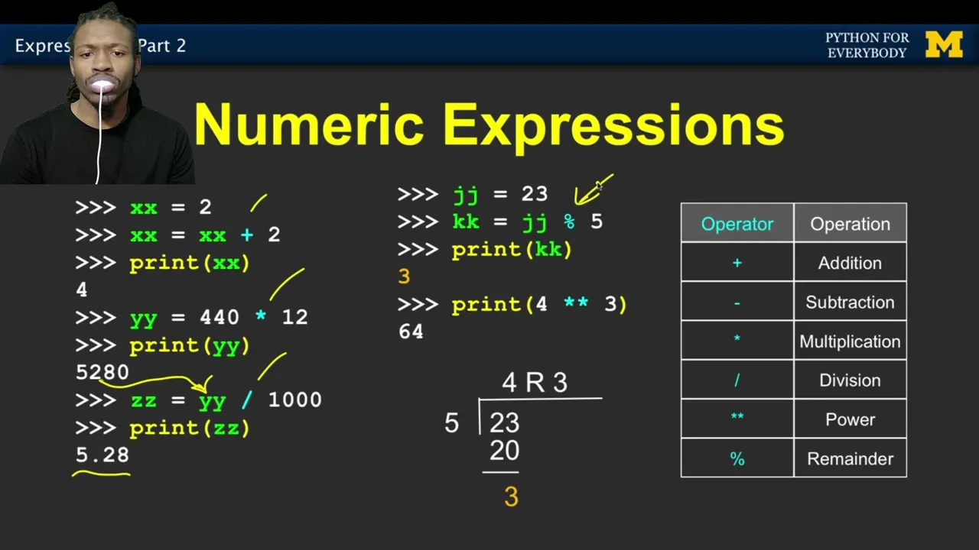Click the "Power" table cell
979x550 pixels.
[851, 419]
